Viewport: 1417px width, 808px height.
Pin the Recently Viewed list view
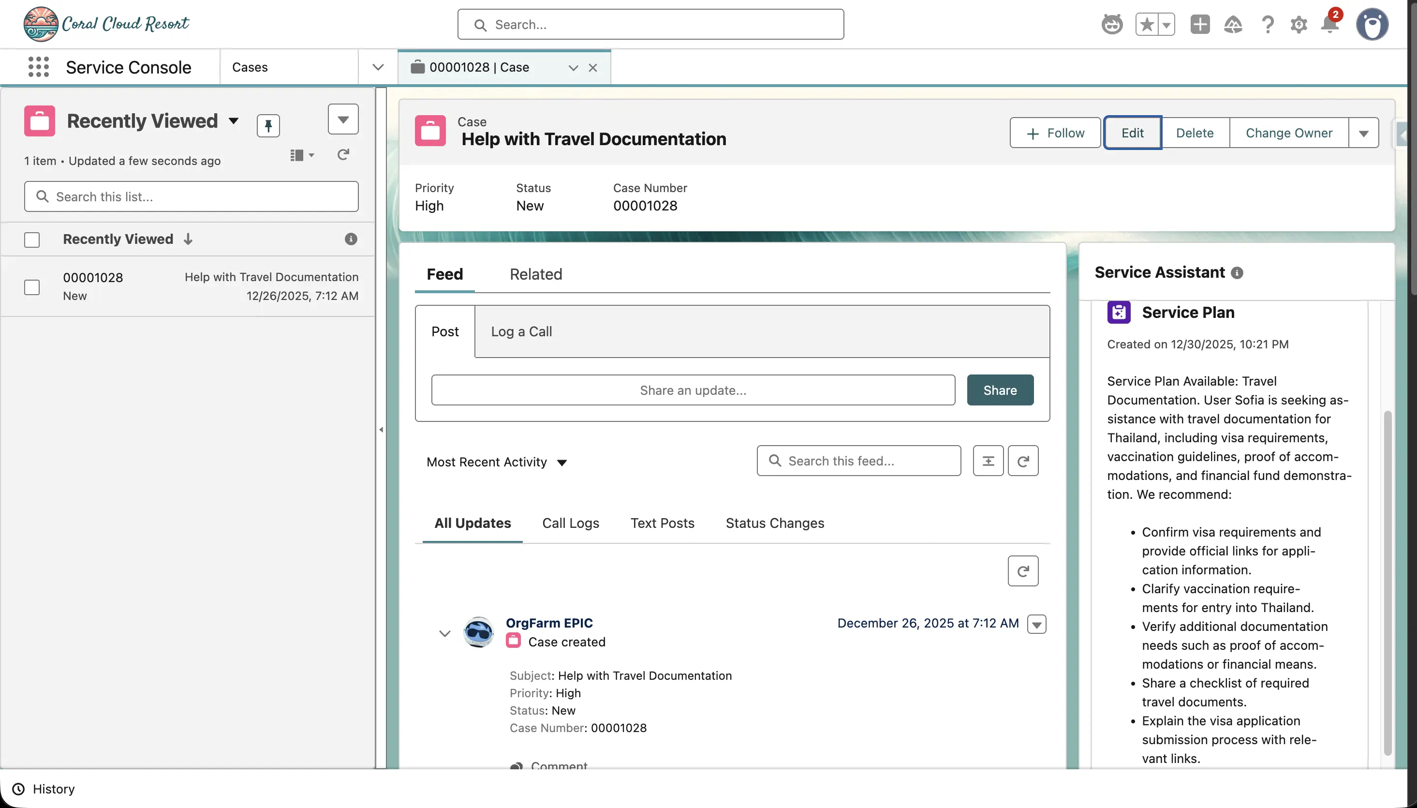click(269, 126)
